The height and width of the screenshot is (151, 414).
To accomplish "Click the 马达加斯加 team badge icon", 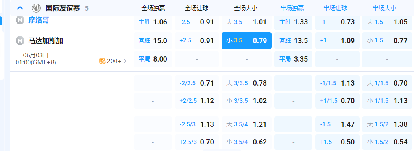I will pyautogui.click(x=20, y=41).
